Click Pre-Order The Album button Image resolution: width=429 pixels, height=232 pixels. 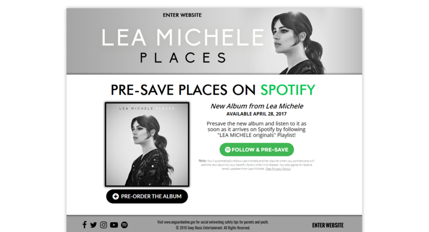tap(147, 197)
